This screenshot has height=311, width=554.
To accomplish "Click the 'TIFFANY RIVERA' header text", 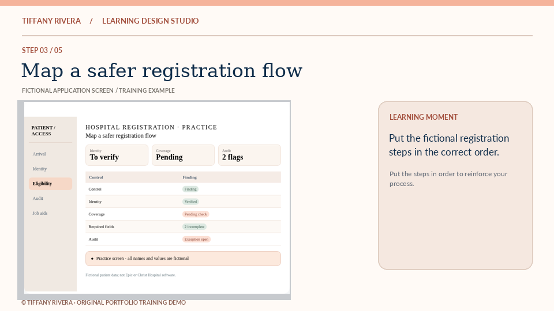I will 51,21.
